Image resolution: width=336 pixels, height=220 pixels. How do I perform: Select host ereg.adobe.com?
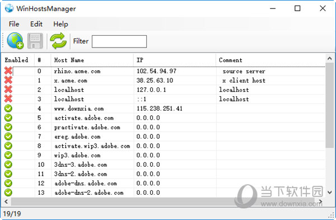pyautogui.click(x=77, y=137)
